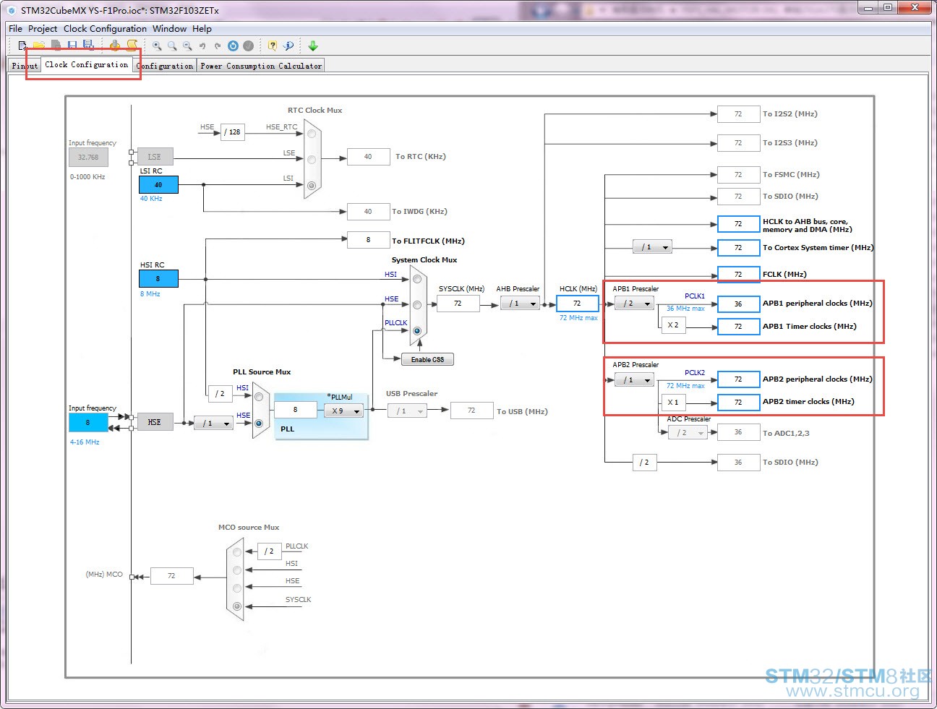Zoom in on the clock diagram
This screenshot has width=937, height=709.
[x=157, y=46]
